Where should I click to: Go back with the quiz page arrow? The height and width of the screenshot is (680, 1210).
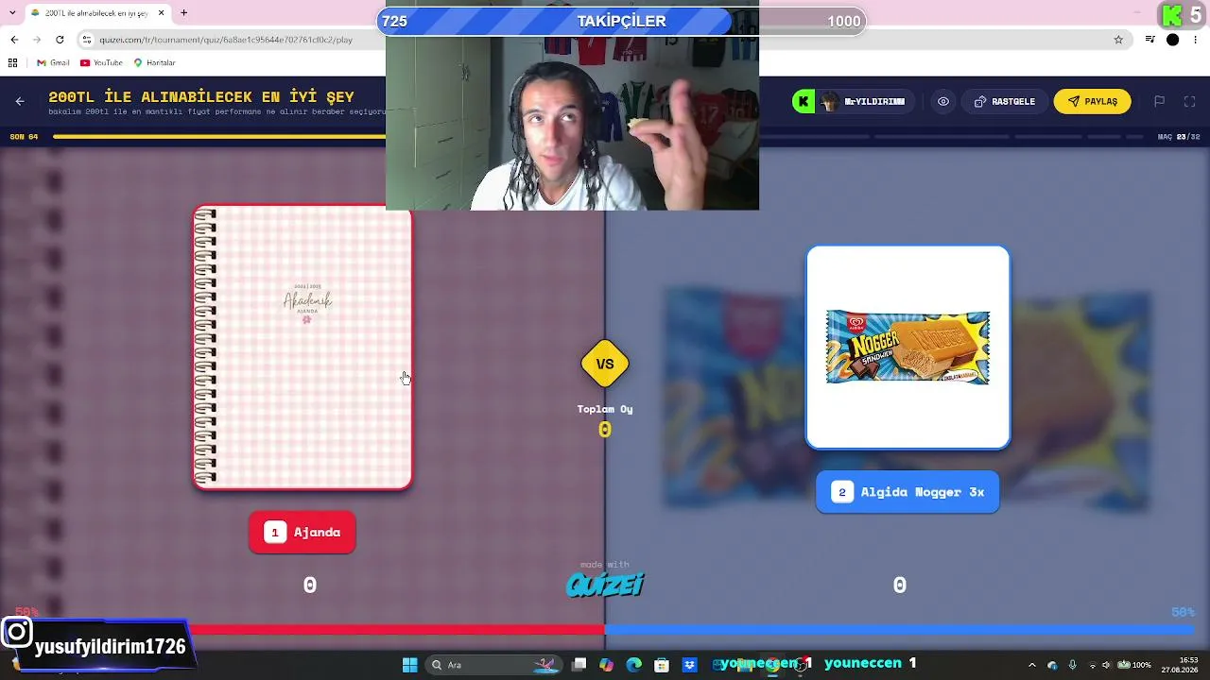[20, 101]
